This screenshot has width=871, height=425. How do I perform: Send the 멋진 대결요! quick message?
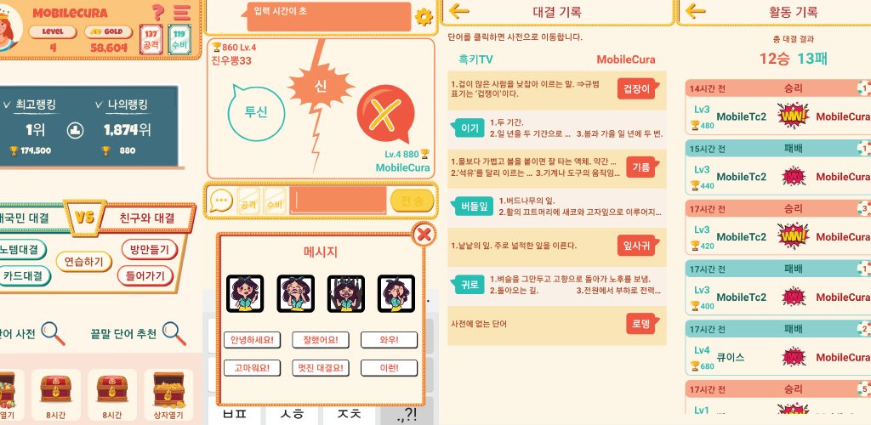pyautogui.click(x=321, y=367)
